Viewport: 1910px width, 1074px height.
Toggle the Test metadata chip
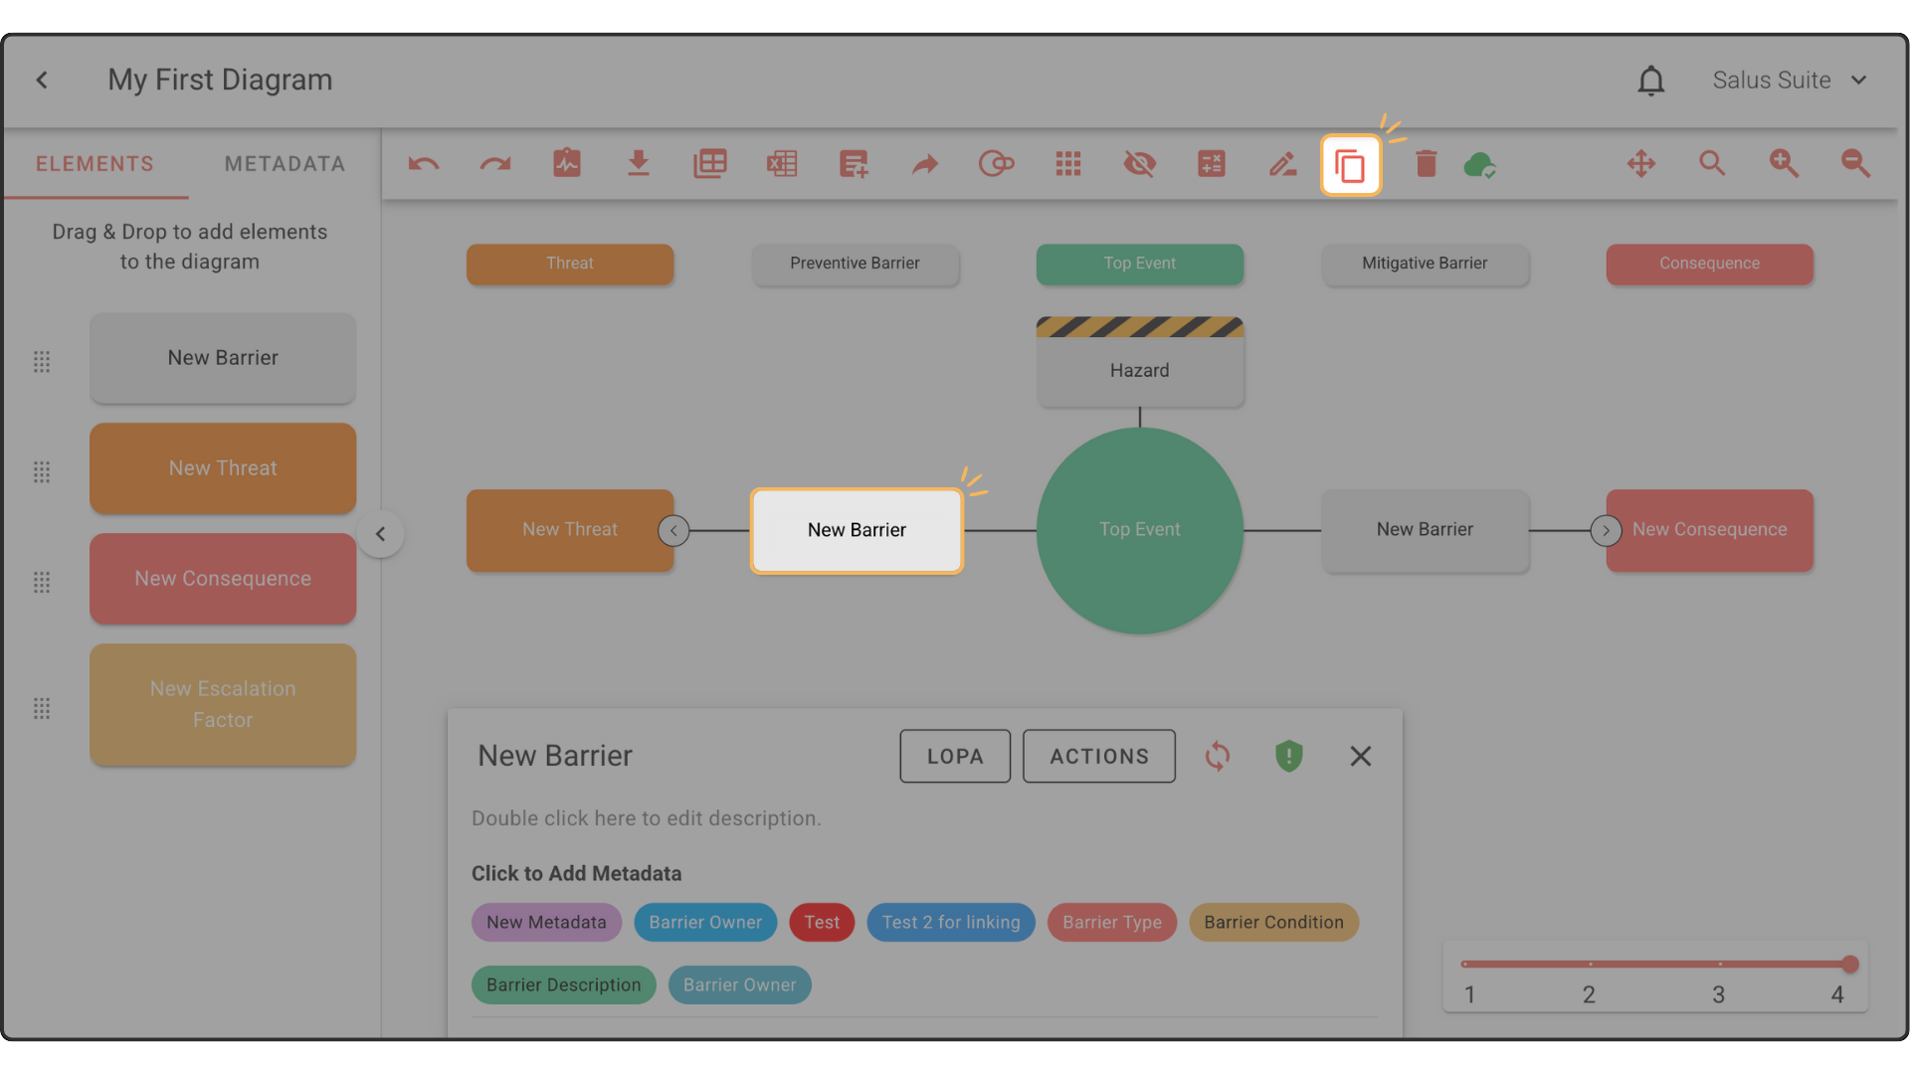coord(822,923)
